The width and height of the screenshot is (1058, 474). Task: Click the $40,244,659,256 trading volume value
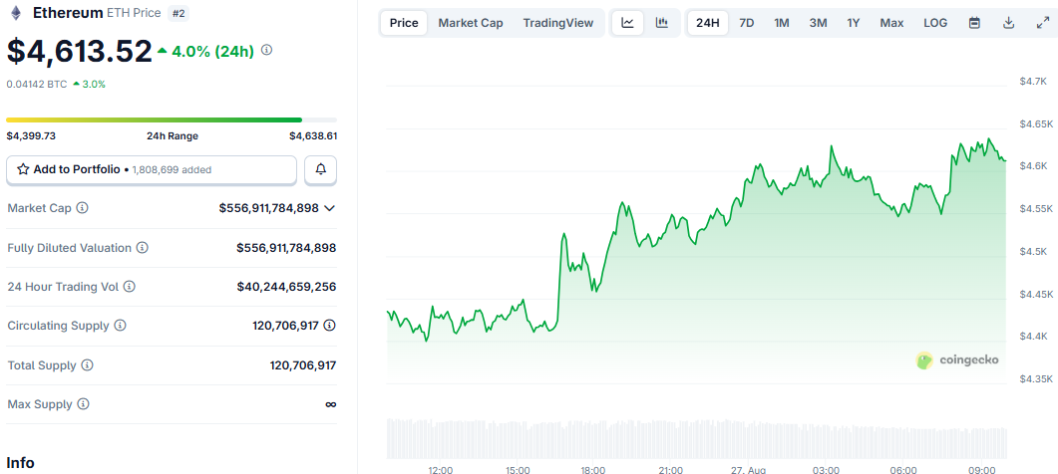286,287
